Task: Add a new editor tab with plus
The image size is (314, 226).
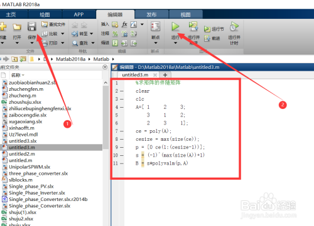Action: (165, 74)
